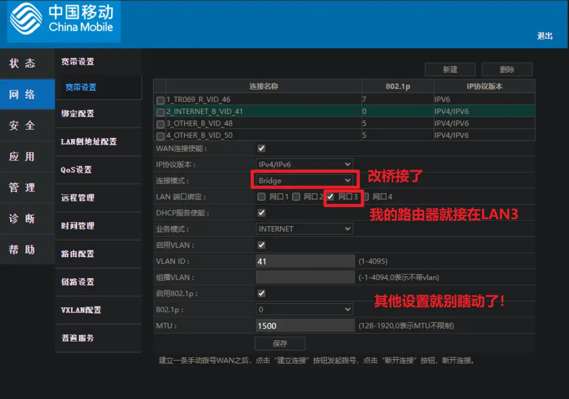This screenshot has width=569, height=399.
Task: Select the 2_INTERNET_B_VID_41 row checkbox
Action: click(161, 112)
